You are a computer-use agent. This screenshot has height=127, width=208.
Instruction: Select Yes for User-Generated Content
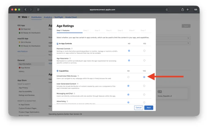click(144, 86)
